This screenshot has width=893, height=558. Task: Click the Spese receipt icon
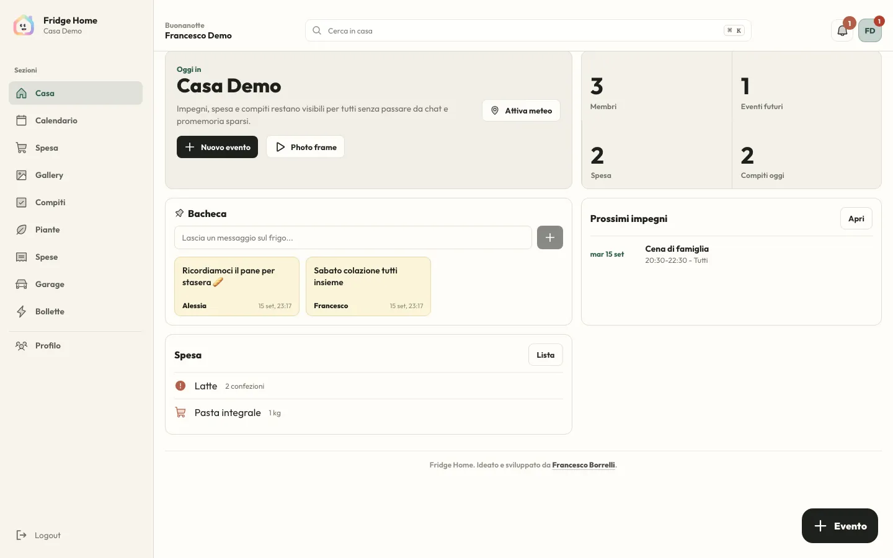pos(22,257)
